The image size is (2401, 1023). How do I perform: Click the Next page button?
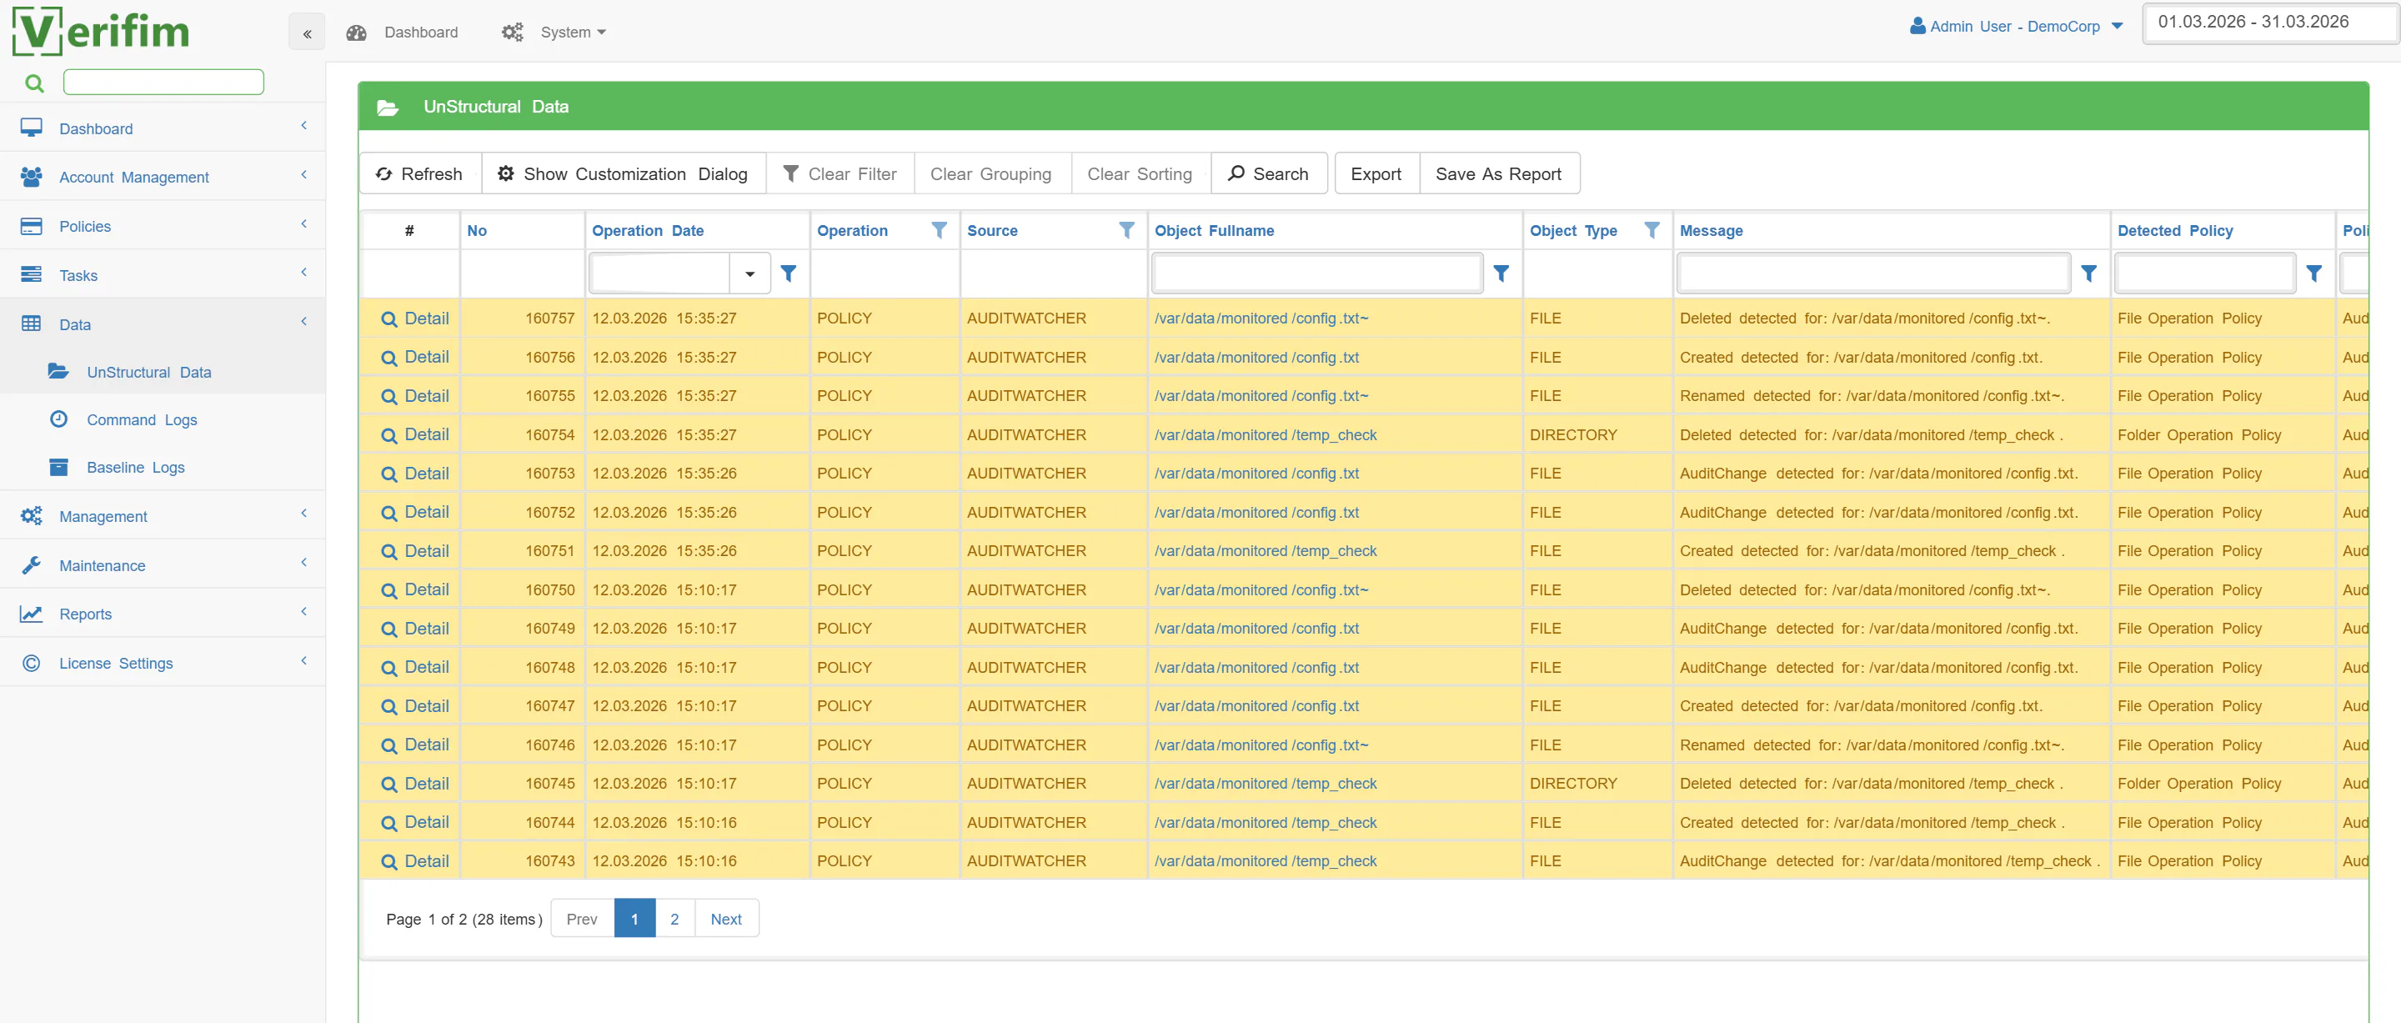726,919
